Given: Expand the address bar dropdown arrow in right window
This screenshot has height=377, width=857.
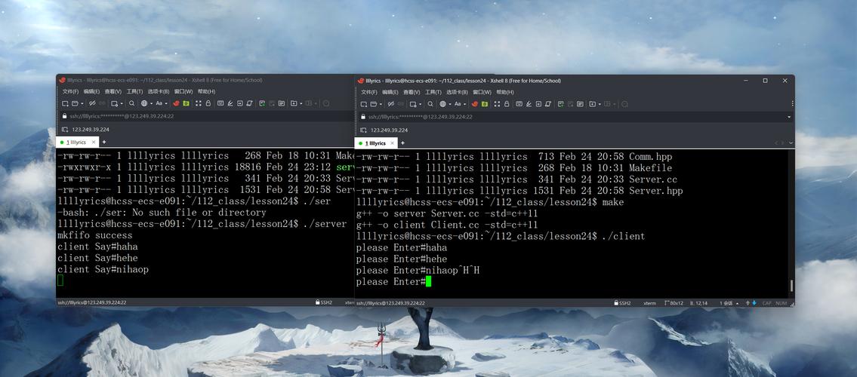Looking at the screenshot, I should click(789, 117).
